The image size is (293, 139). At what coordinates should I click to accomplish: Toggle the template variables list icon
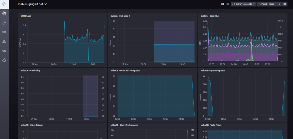pyautogui.click(x=228, y=4)
